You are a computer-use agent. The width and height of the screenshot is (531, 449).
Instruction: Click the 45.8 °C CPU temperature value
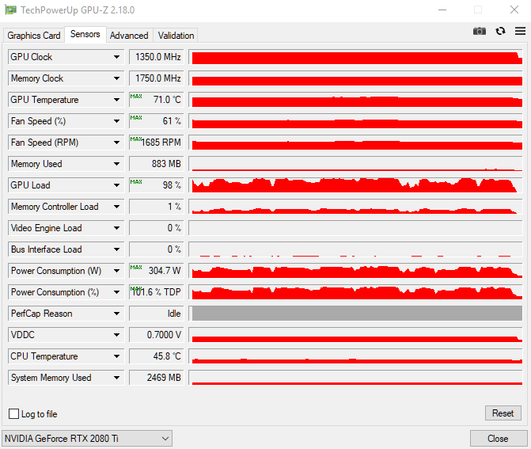157,356
